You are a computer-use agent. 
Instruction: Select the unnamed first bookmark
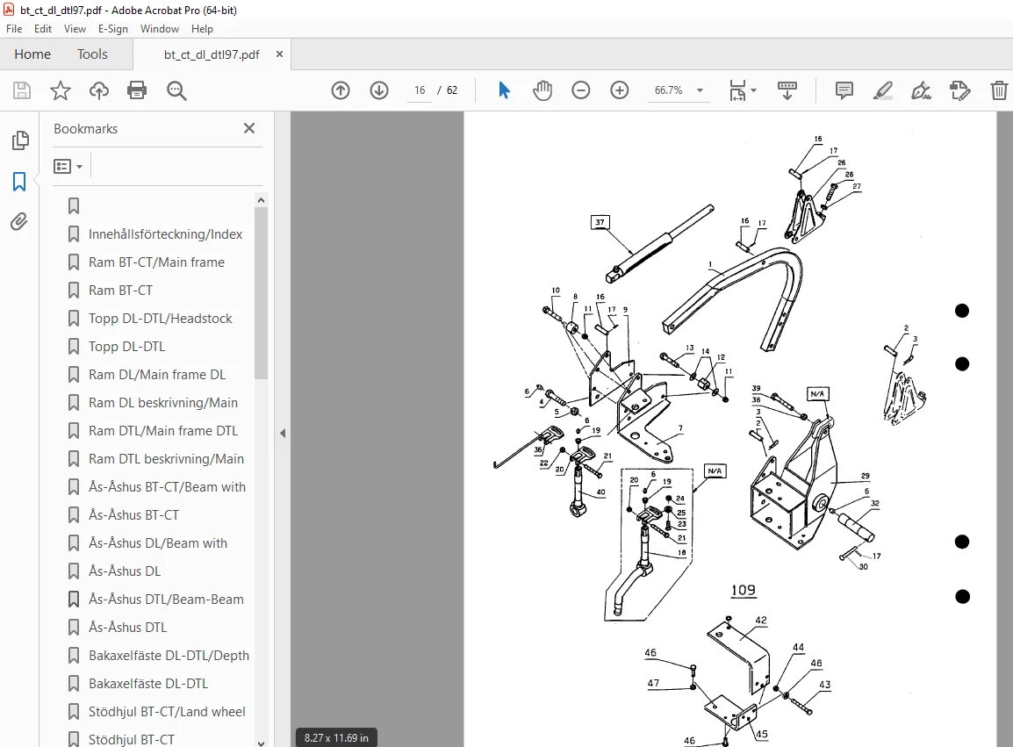pyautogui.click(x=74, y=206)
